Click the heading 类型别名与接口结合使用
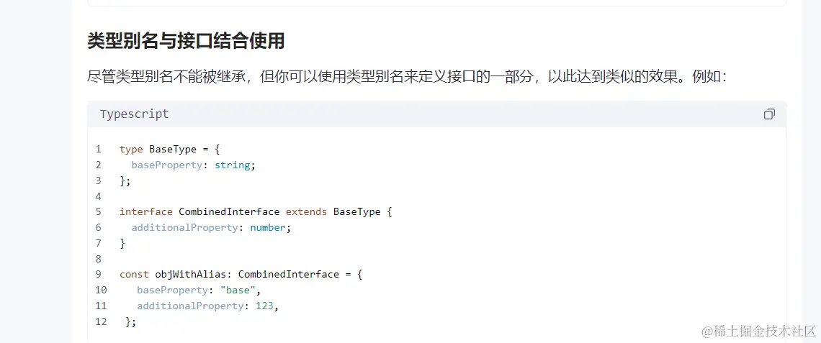This screenshot has height=343, width=821. (x=186, y=41)
